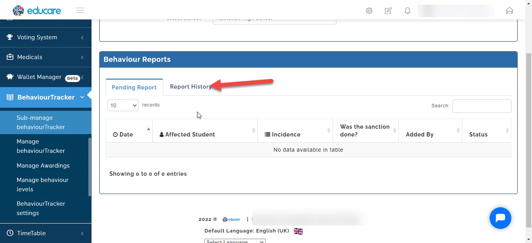This screenshot has width=532, height=243.
Task: Click the page vertical scrollbar
Action: tap(529, 140)
